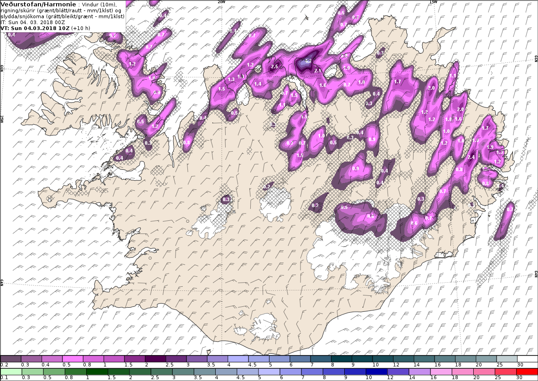The width and height of the screenshot is (538, 381).
Task: Click the Veðurstofan/Harmonie map title
Action: (x=38, y=5)
